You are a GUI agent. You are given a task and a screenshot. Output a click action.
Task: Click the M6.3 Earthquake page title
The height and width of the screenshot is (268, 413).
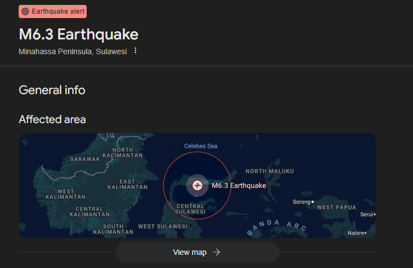tap(78, 34)
